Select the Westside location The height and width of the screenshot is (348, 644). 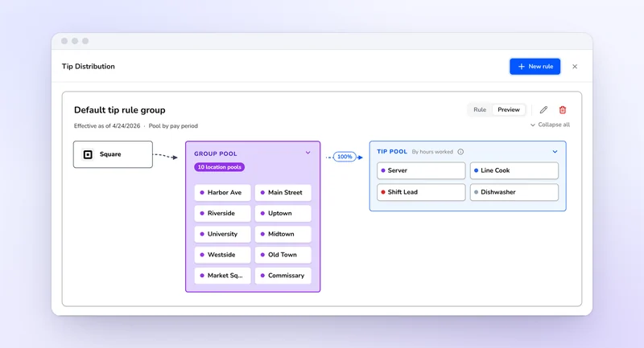click(222, 255)
